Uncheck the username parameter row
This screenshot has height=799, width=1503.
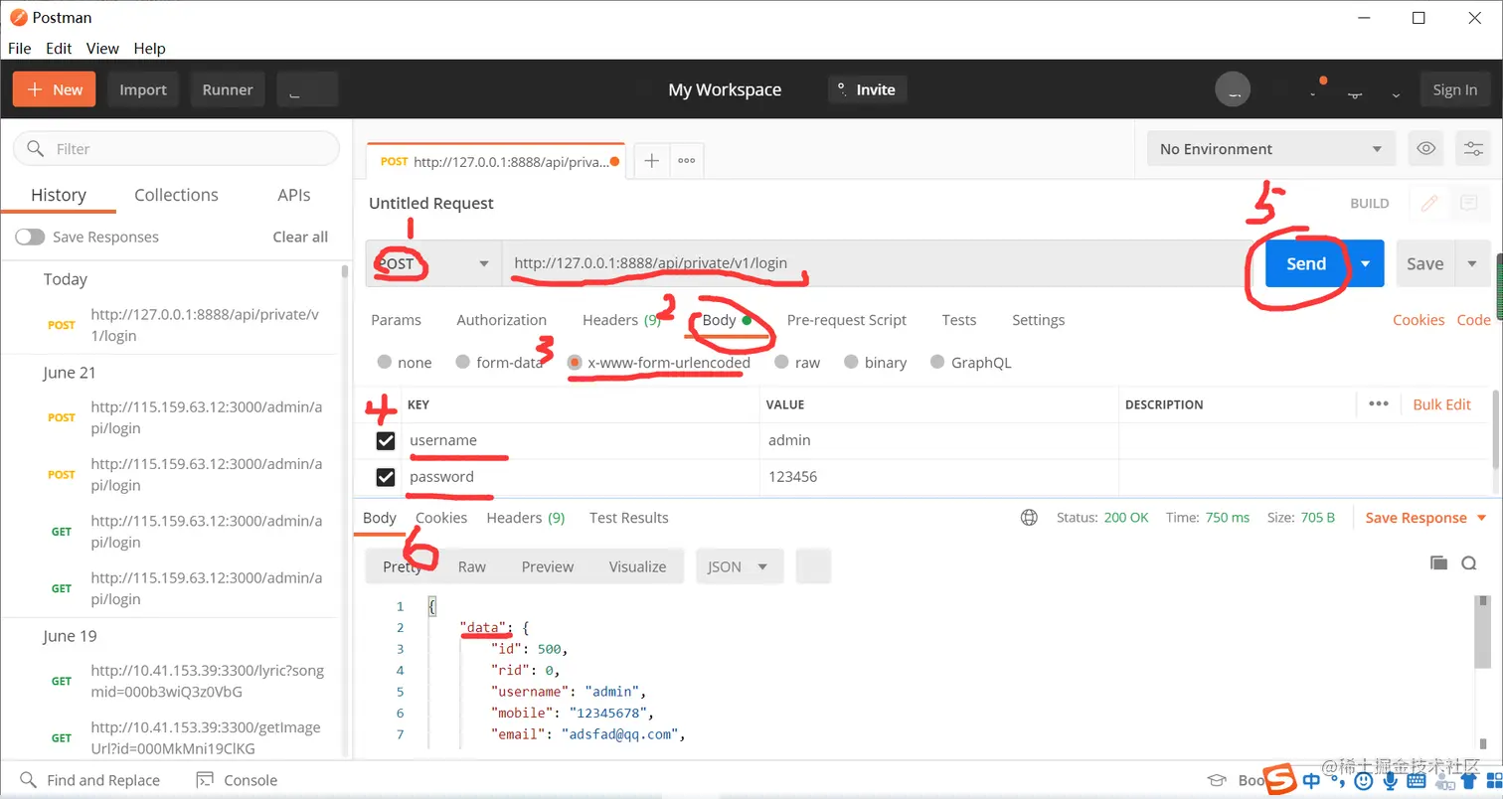[x=386, y=440]
